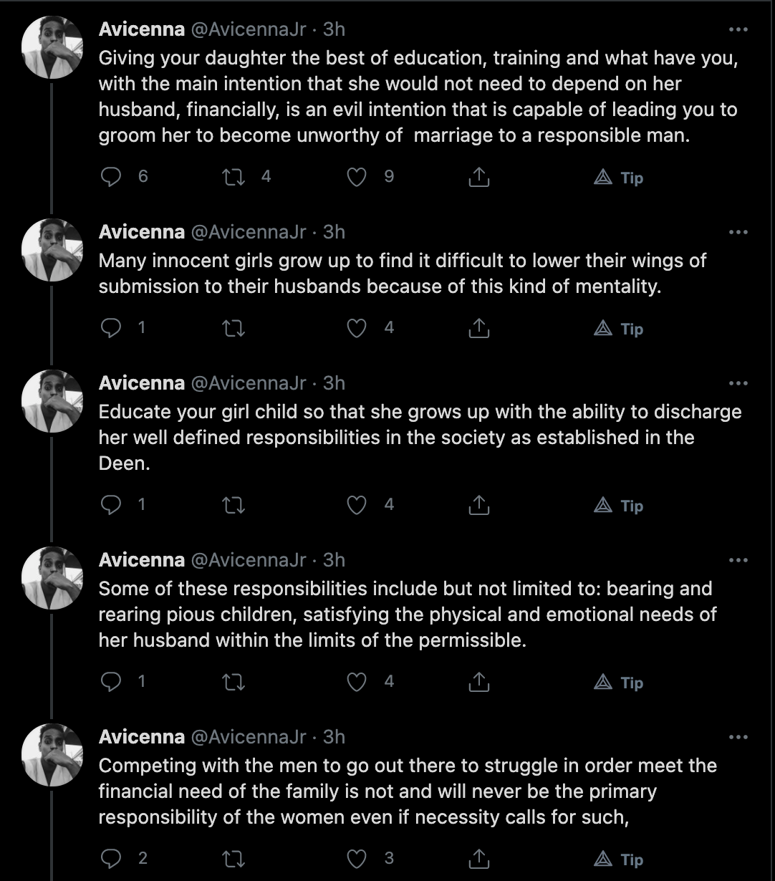775x881 pixels.
Task: Share the 'Competing with the men' tweet
Action: click(x=478, y=859)
